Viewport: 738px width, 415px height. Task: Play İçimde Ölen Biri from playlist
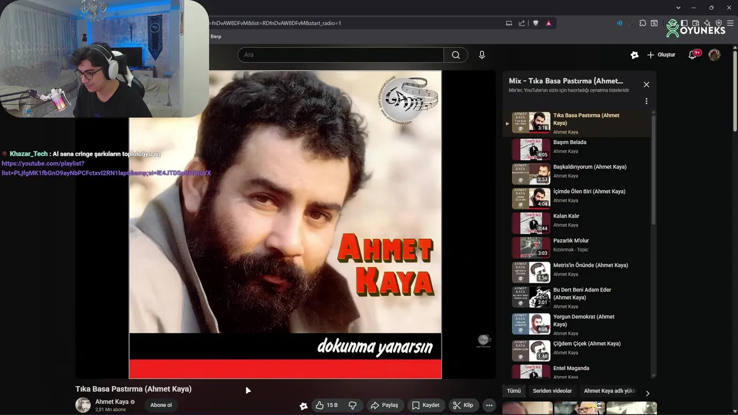[x=577, y=198]
